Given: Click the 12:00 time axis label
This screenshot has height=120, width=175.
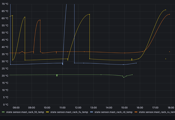Looking at the screenshot, I should tap(78, 108).
